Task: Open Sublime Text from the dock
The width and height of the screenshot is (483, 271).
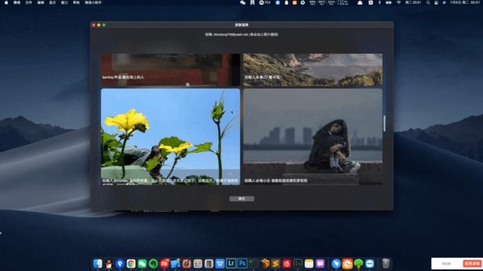Action: point(275,263)
